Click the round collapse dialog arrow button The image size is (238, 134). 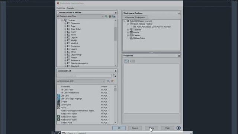[178, 128]
